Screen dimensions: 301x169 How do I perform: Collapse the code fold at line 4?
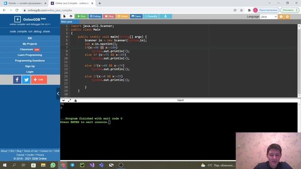[69, 37]
